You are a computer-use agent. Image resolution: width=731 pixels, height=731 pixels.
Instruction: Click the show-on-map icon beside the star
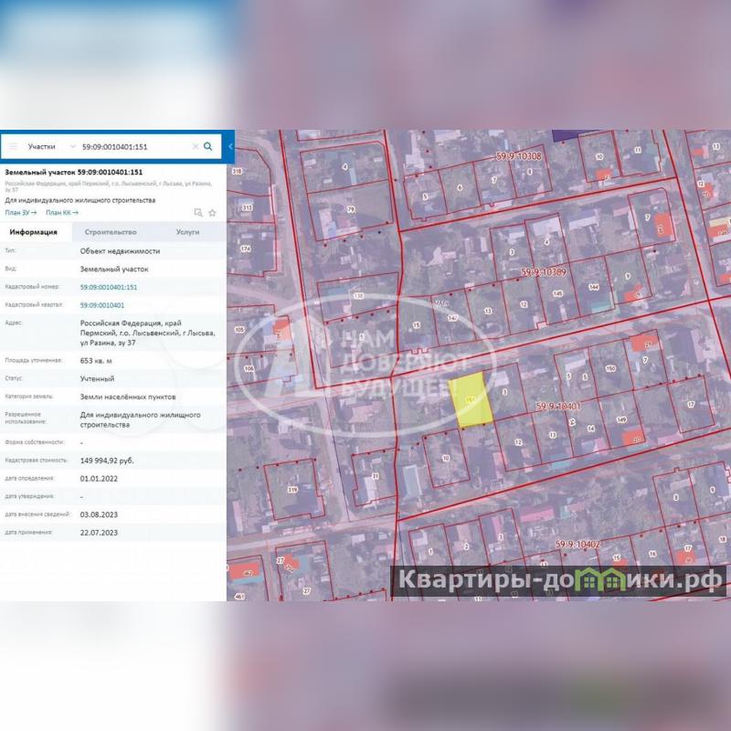tap(198, 213)
